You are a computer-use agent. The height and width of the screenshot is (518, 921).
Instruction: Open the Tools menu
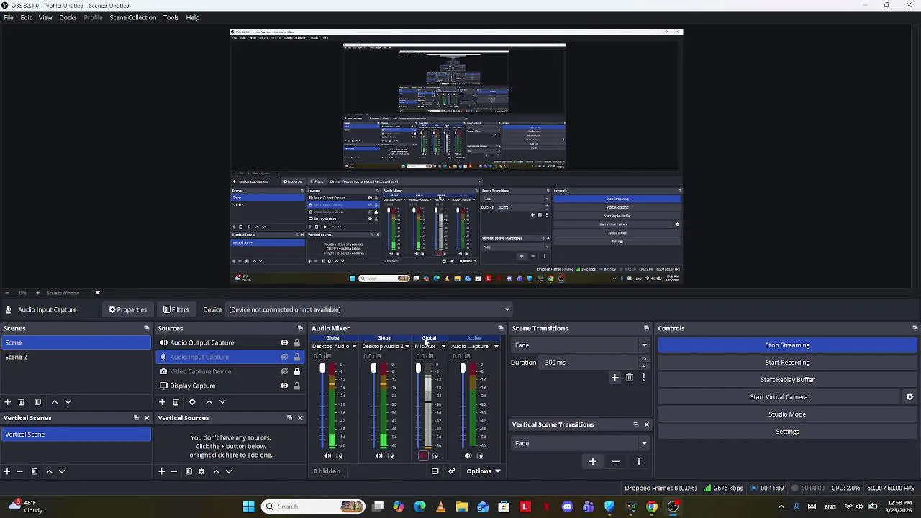[171, 17]
